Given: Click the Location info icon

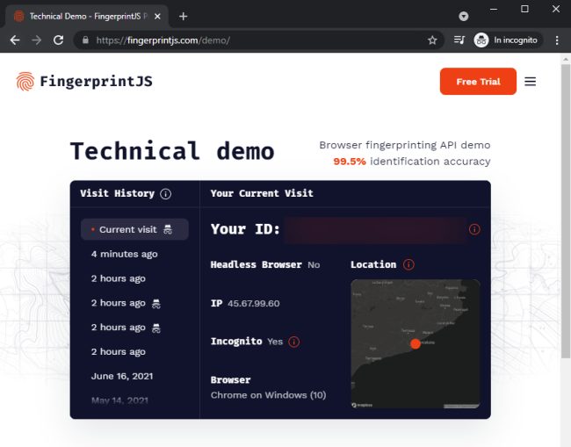Looking at the screenshot, I should coord(408,264).
